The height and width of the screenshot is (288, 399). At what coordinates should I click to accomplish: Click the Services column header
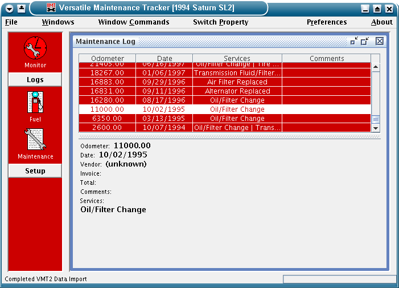[237, 58]
